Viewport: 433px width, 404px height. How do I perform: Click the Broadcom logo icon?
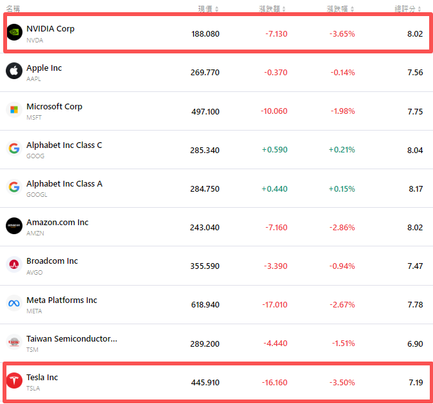pyautogui.click(x=14, y=264)
